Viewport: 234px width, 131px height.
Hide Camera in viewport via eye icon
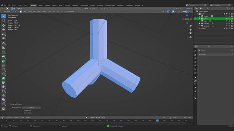pyautogui.click(x=229, y=16)
